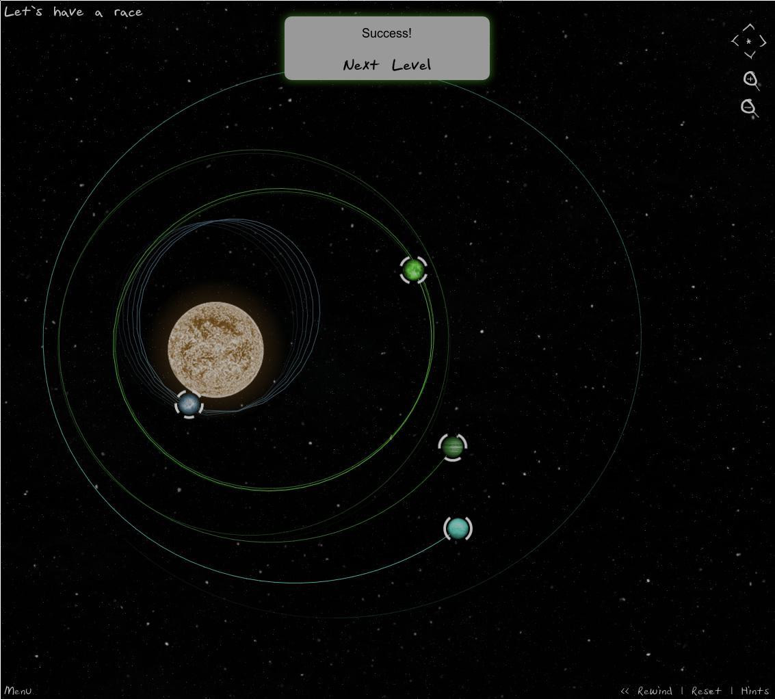Image resolution: width=775 pixels, height=699 pixels.
Task: Click Rewind to step back
Action: [x=646, y=691]
